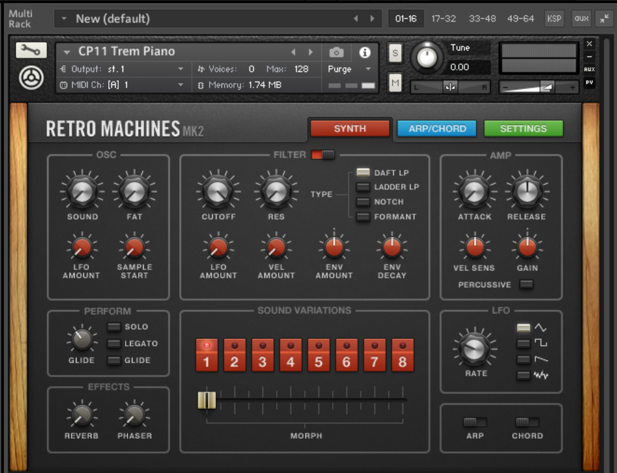Open the instrument name dropdown arrow

pos(67,52)
